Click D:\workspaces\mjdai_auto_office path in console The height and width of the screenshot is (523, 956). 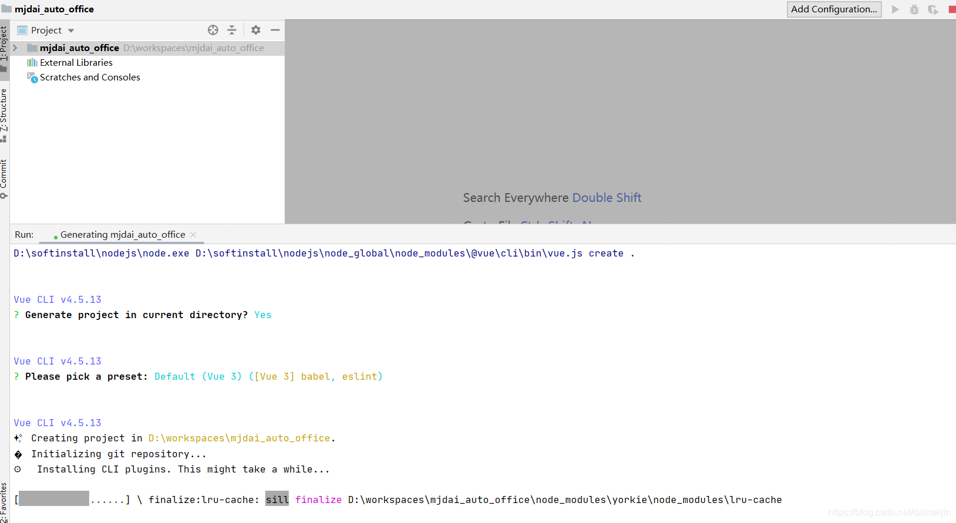(x=239, y=438)
